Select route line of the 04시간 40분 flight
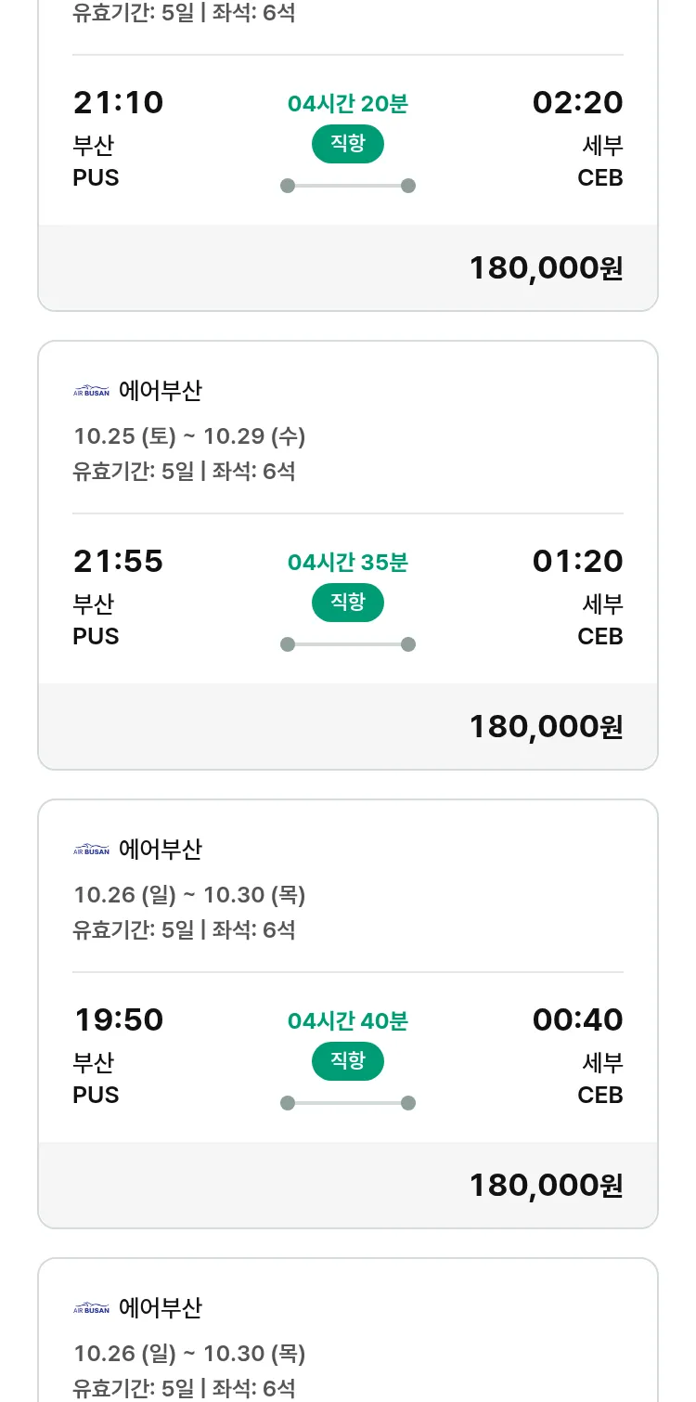 click(x=348, y=1103)
